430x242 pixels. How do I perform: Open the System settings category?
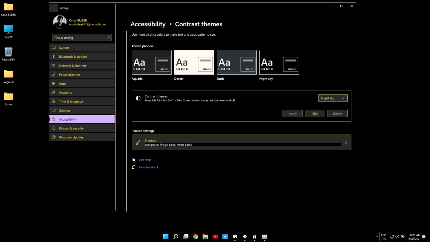tap(82, 48)
